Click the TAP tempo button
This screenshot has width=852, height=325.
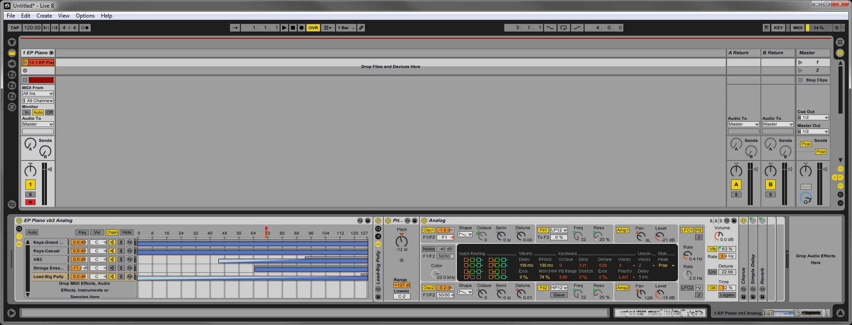pos(15,27)
